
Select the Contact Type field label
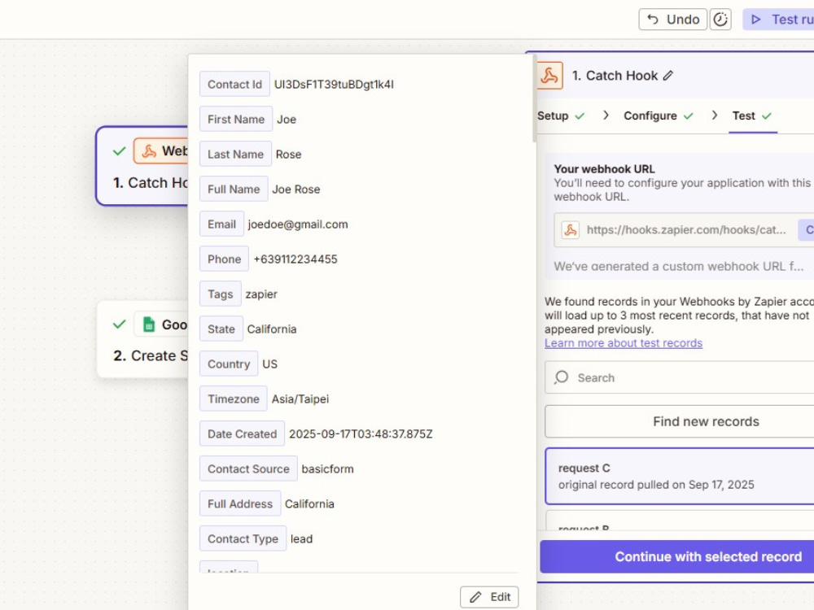point(243,539)
